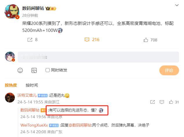Open 沃特艾维儿 commenter's profile name

27,95
